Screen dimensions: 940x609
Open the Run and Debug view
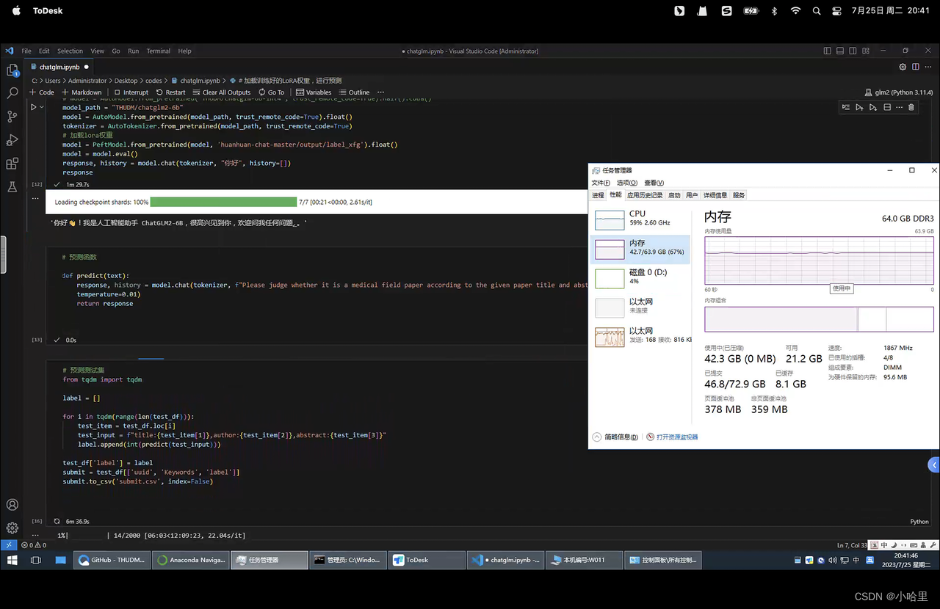pos(12,140)
